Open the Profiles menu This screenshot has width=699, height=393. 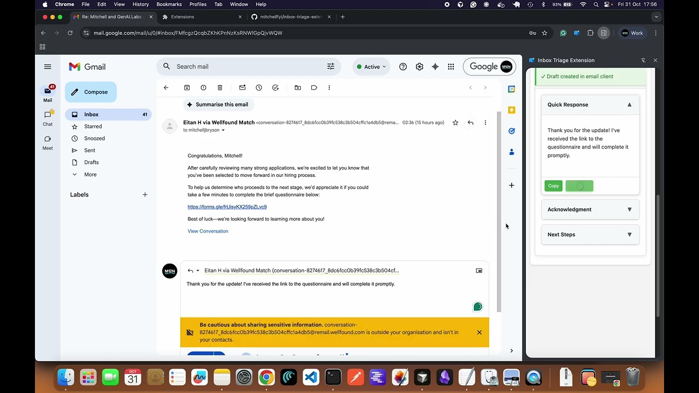click(198, 4)
